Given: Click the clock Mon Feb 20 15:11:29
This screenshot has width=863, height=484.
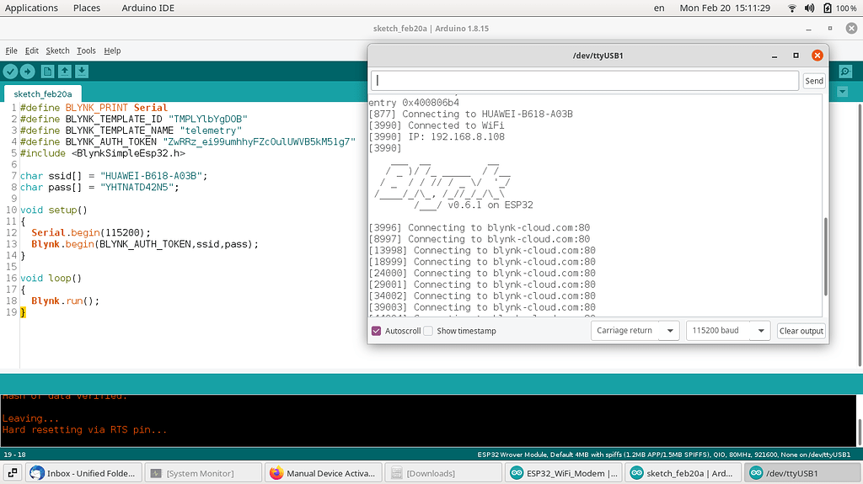Looking at the screenshot, I should click(x=725, y=8).
